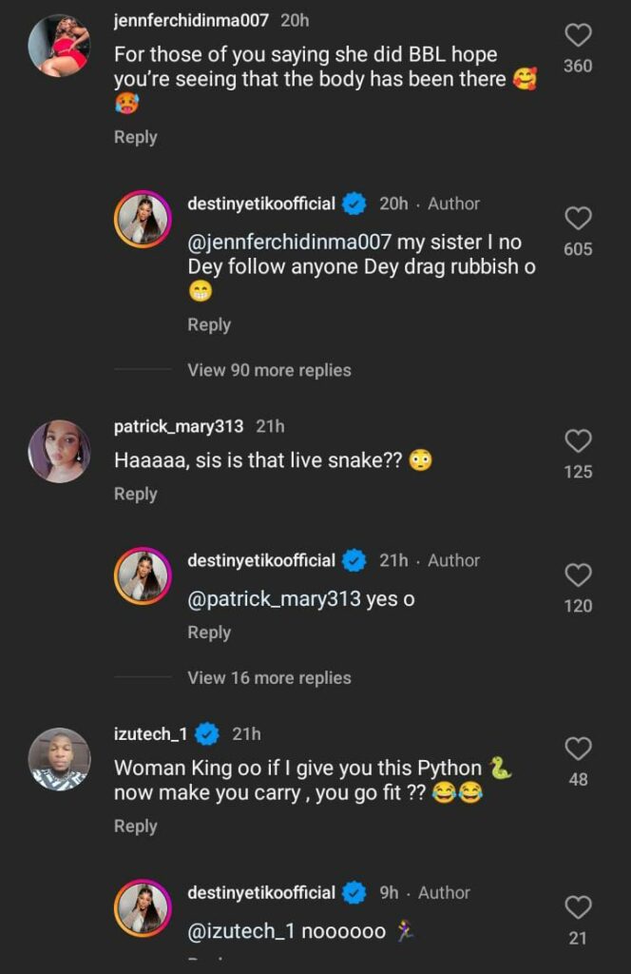Tap the @jennferchidinma007 mention link
Screen dimensions: 631x974
[289, 243]
